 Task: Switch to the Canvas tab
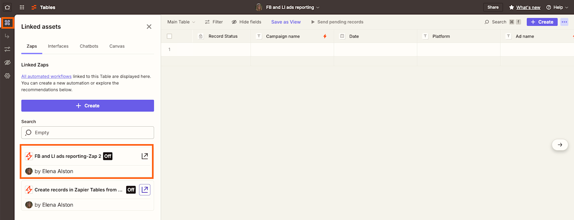click(x=117, y=46)
